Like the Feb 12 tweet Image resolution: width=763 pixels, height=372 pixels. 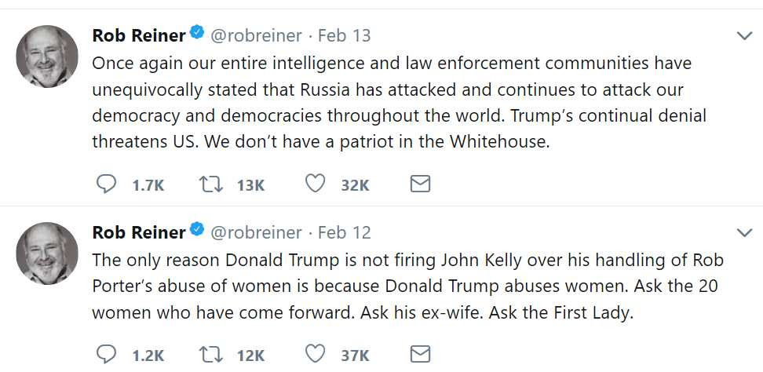[x=315, y=354]
